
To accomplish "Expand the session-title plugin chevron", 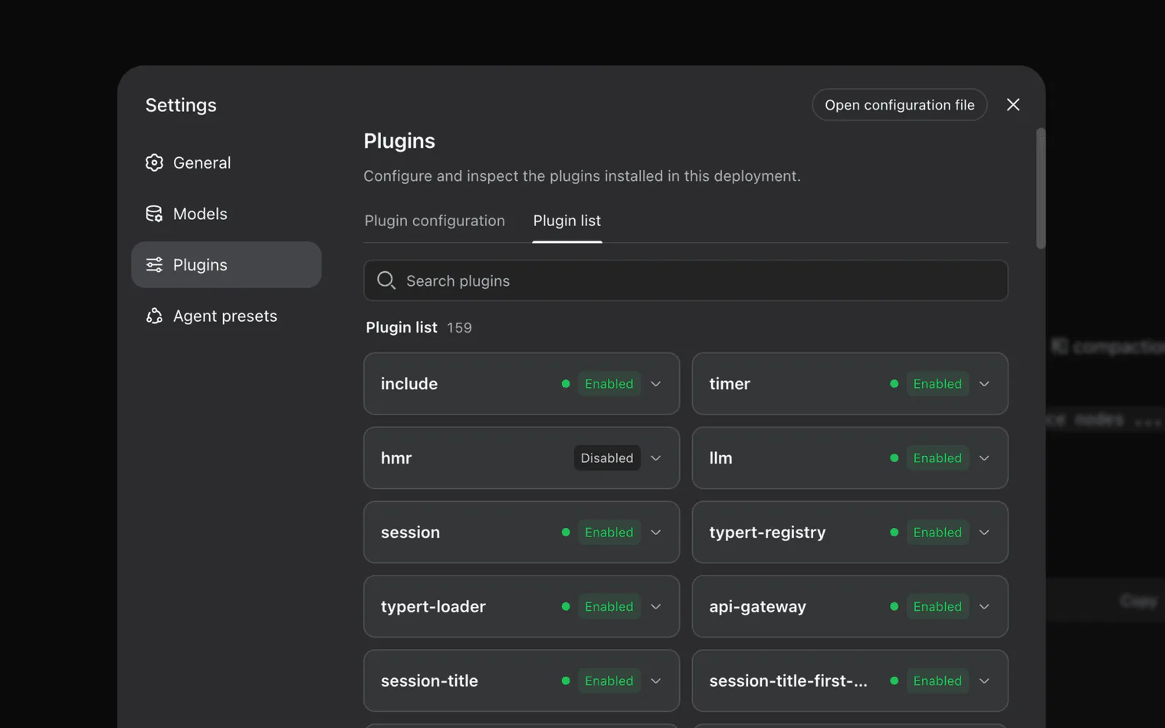I will click(x=656, y=681).
